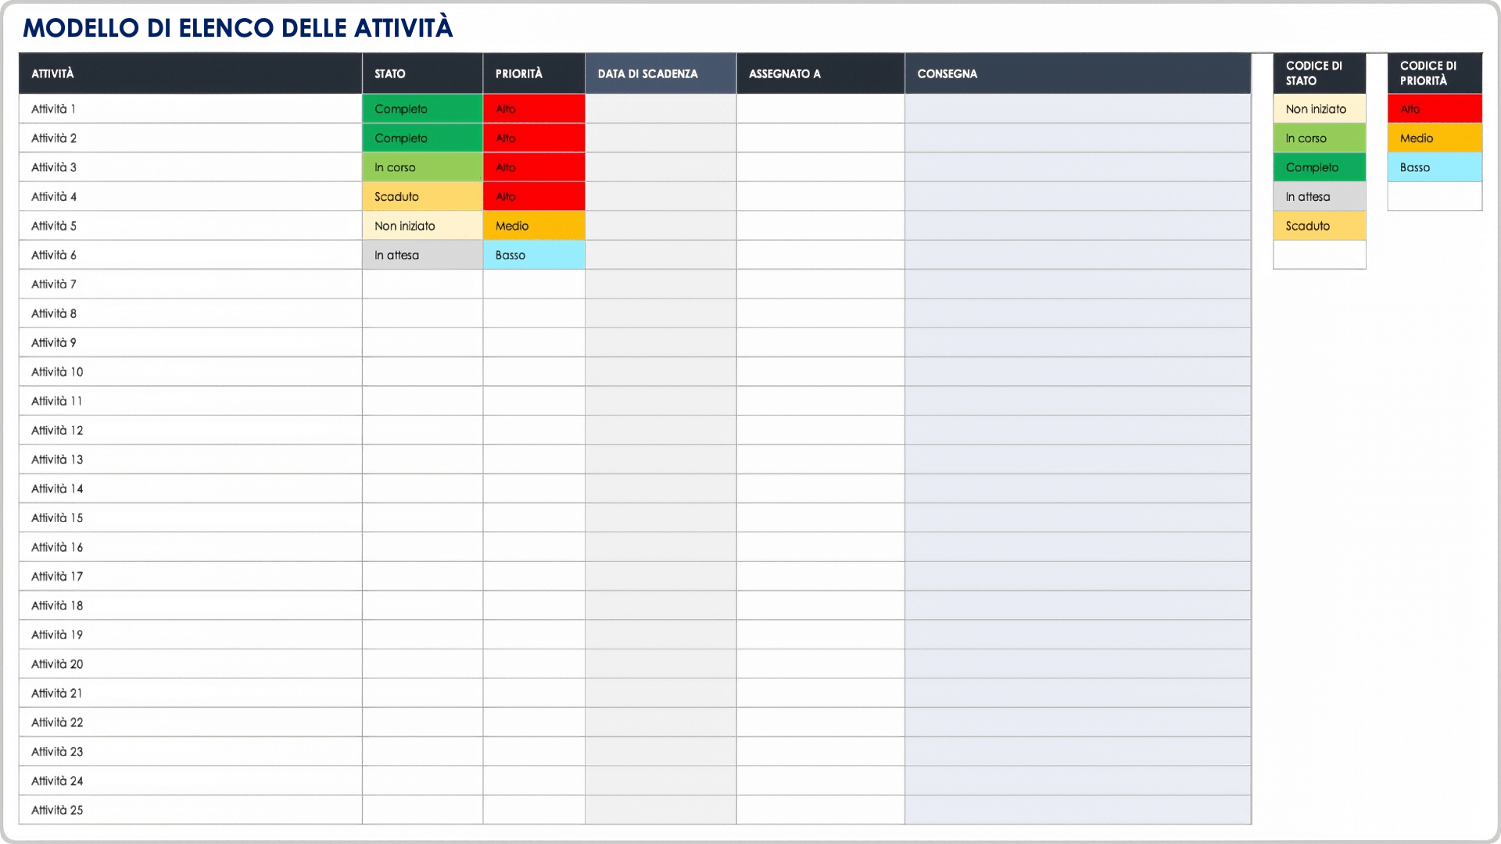Select the Attività 4 cell
The image size is (1501, 844).
click(x=190, y=197)
